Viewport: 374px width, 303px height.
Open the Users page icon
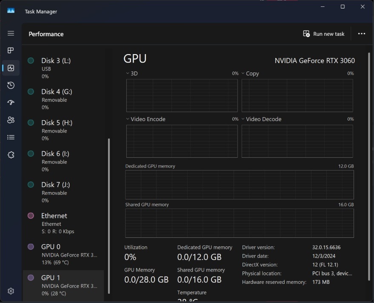(x=11, y=120)
